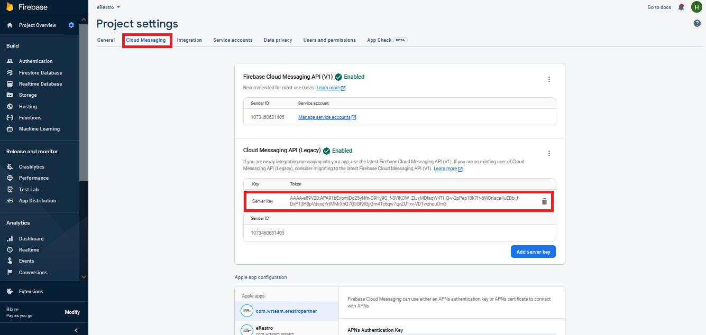Open the notifications bell
706x335 pixels.
681,7
